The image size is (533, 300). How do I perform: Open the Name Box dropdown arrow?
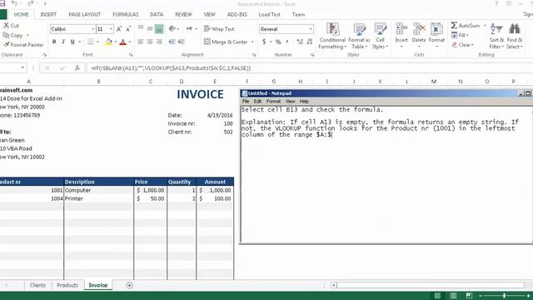[x=22, y=68]
